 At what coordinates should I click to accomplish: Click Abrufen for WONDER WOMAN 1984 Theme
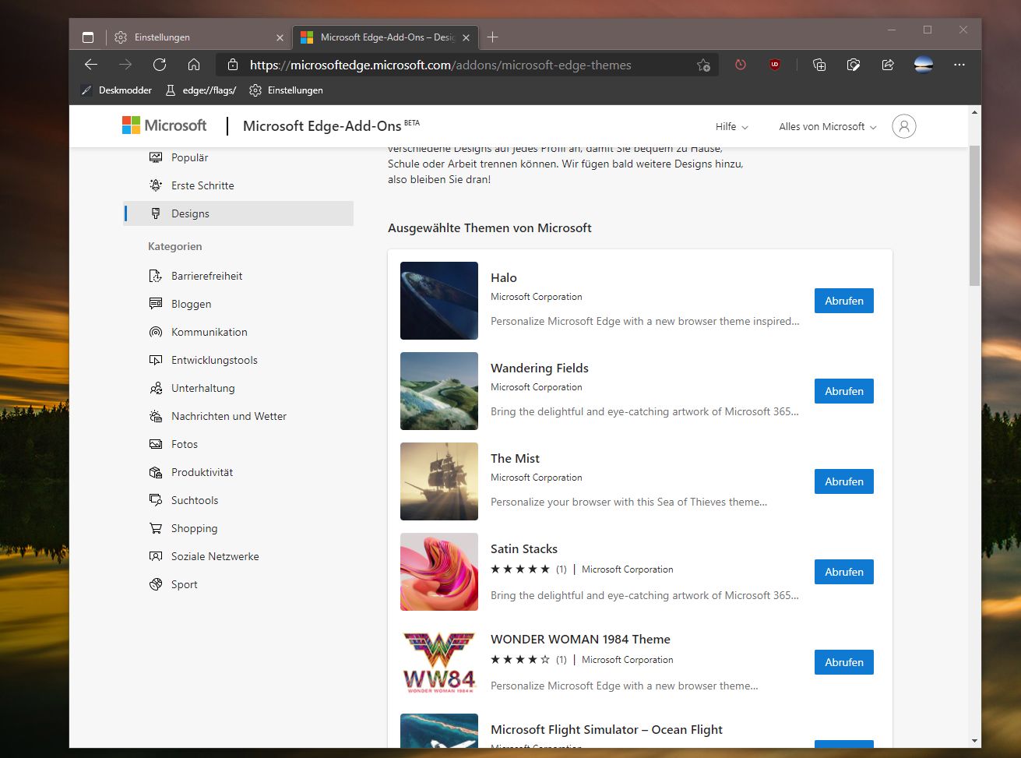coord(844,662)
